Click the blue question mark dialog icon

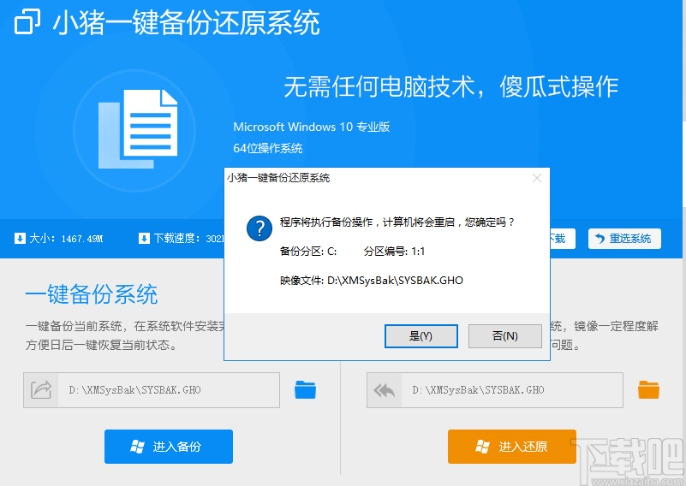(259, 228)
